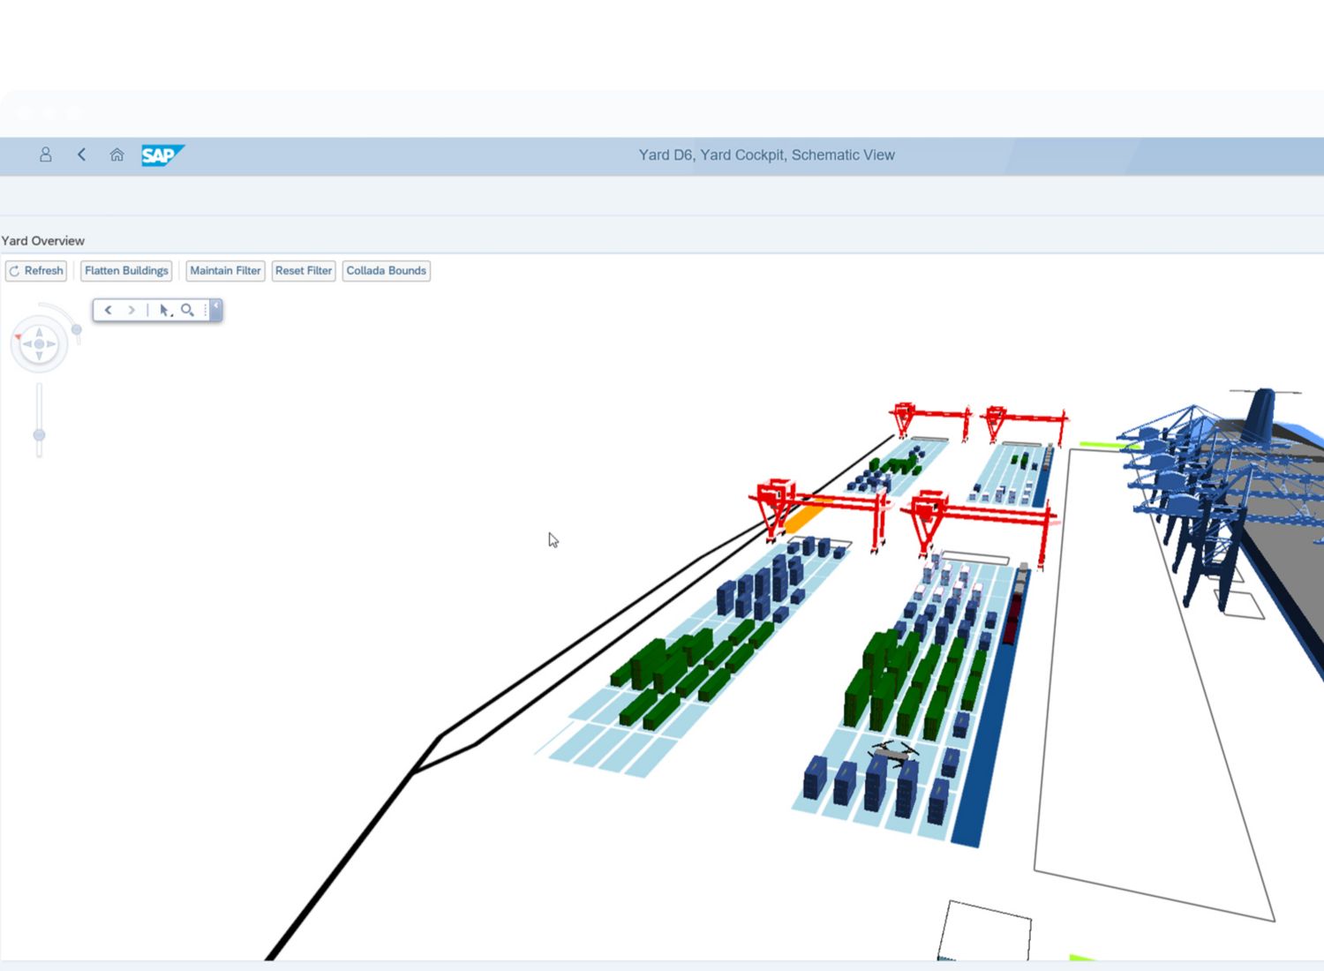Click the vertical zoom slider handle
The width and height of the screenshot is (1324, 971).
pyautogui.click(x=39, y=435)
